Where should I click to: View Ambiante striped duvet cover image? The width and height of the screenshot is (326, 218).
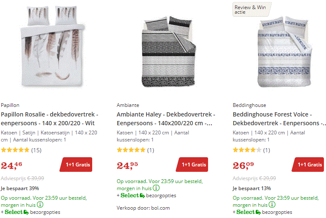pyautogui.click(x=166, y=52)
